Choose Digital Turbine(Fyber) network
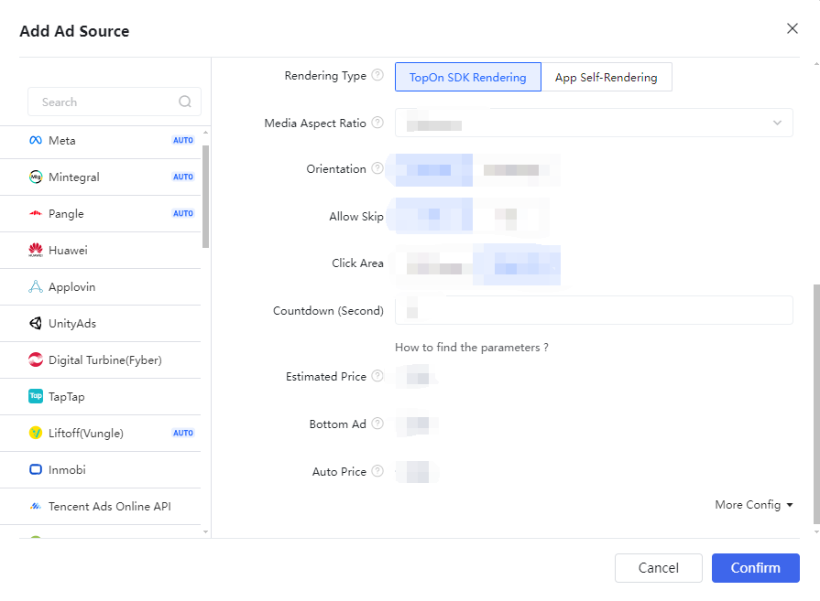The height and width of the screenshot is (601, 820). 104,360
